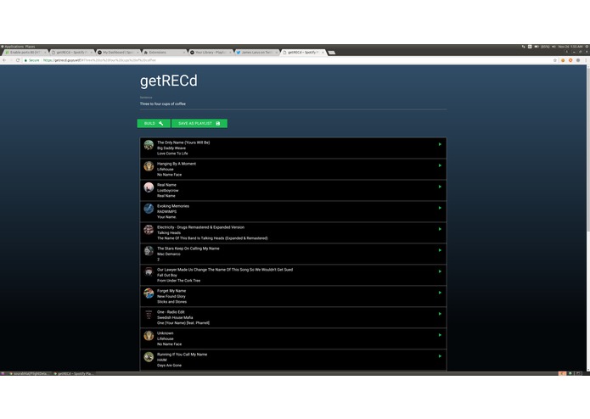The height and width of the screenshot is (419, 590).
Task: Click "Your Name." album text
Action: point(166,217)
